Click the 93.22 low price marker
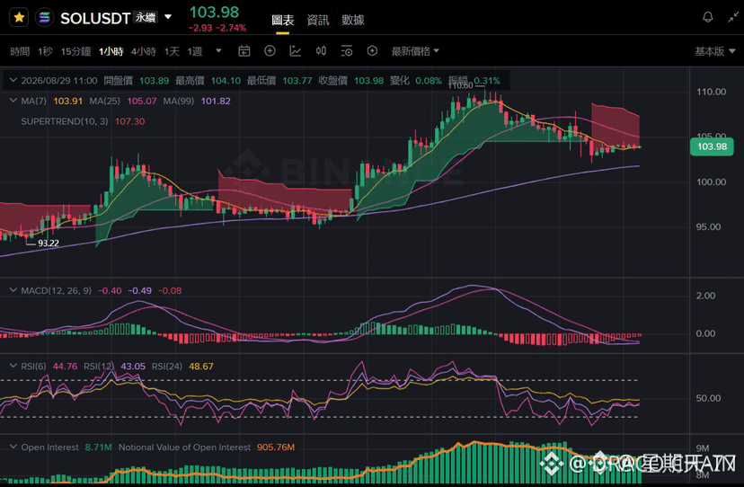Screen dimensions: 744x487 point(49,243)
